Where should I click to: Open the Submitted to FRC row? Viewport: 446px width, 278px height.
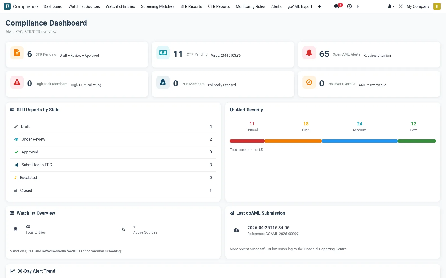point(113,165)
